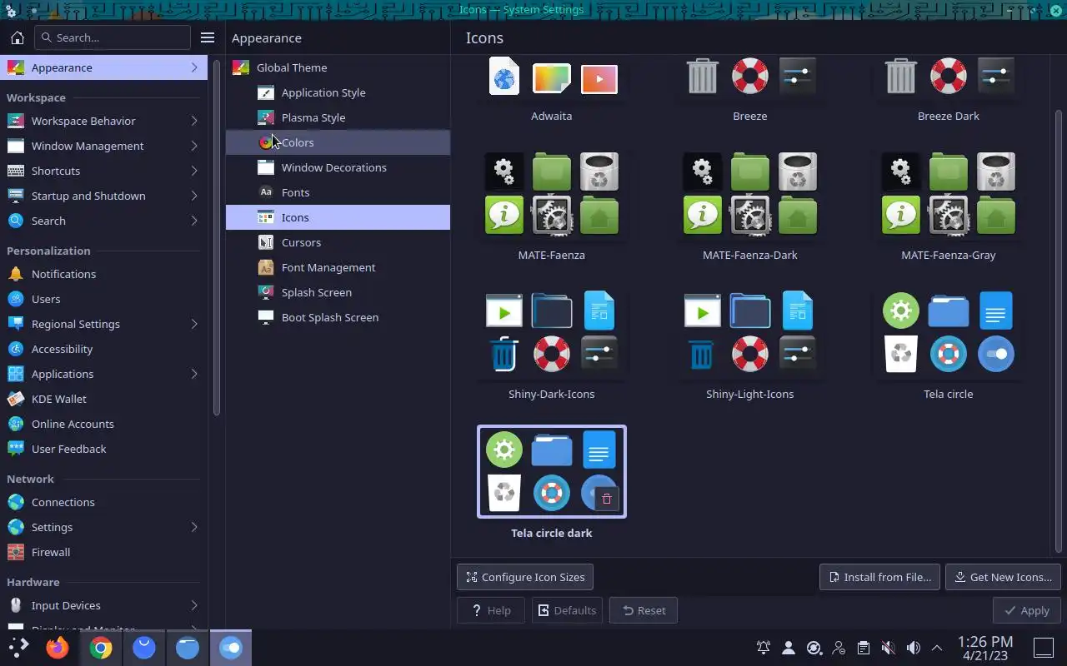Expand the Startup and Shutdown chevron
Screen dimensions: 1067x666
pos(194,196)
